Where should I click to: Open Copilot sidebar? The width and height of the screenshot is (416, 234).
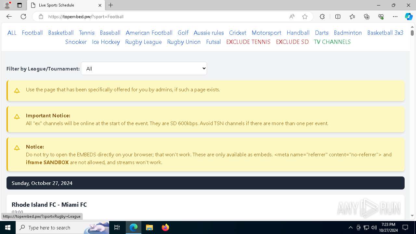409,17
